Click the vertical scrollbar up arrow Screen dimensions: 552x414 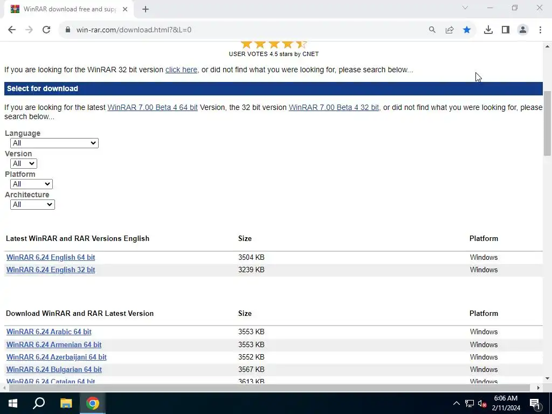(x=547, y=46)
